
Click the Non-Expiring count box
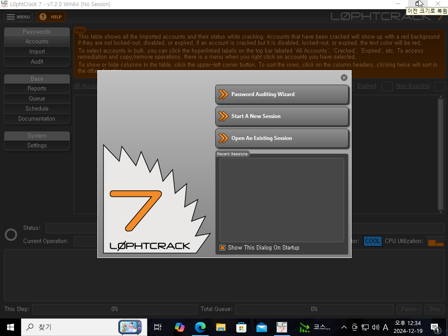click(x=439, y=86)
